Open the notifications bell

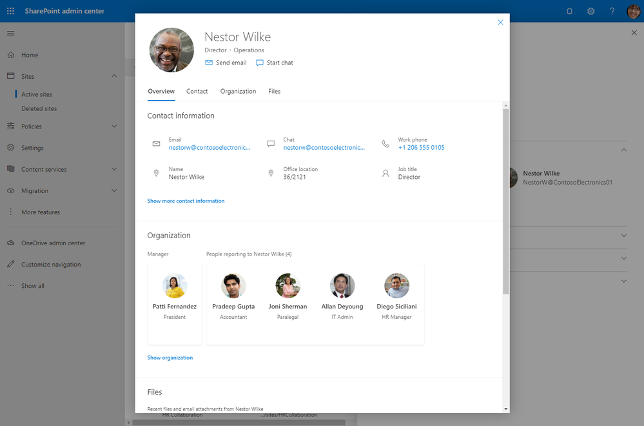pyautogui.click(x=569, y=11)
